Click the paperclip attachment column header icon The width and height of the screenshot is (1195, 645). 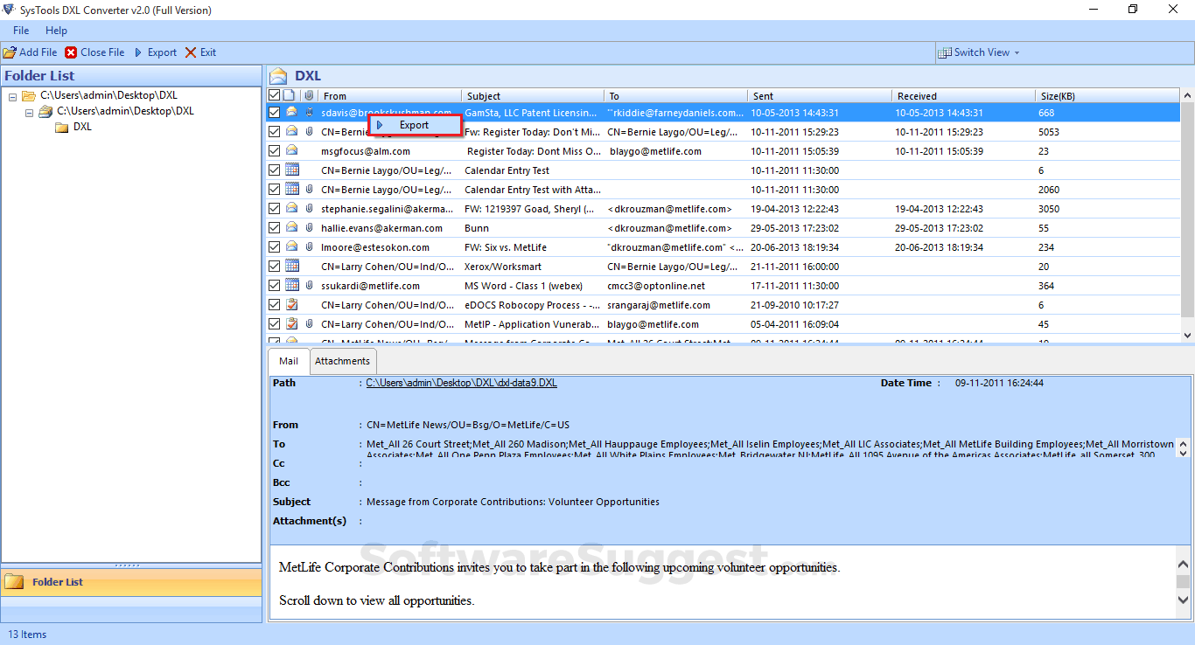click(x=308, y=94)
